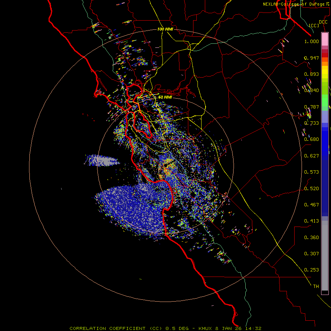Pick the gray low-value segment of the color bar
Image resolution: width=331 pixels, height=331 pixels.
point(325,256)
